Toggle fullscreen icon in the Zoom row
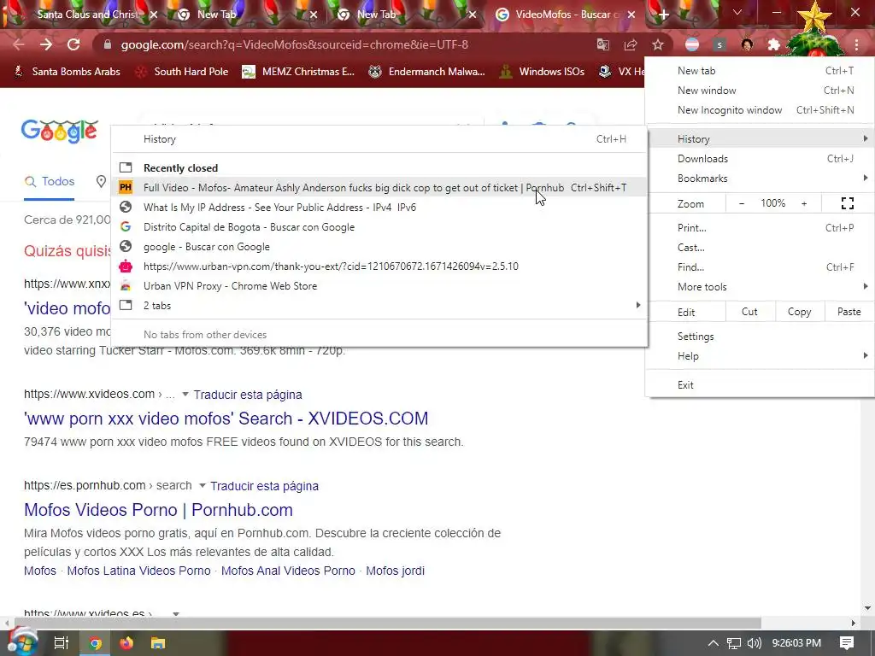Image resolution: width=875 pixels, height=656 pixels. tap(847, 203)
